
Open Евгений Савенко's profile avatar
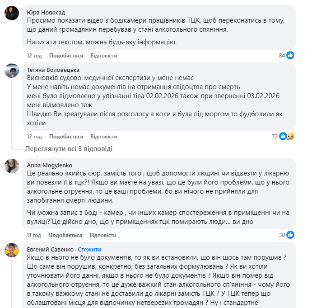point(12,250)
